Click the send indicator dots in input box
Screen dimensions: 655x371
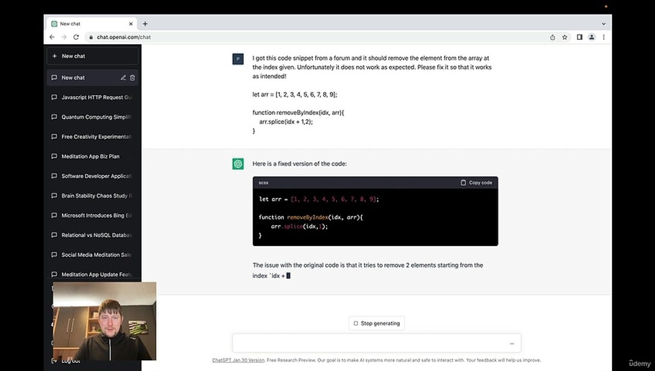[x=512, y=344]
